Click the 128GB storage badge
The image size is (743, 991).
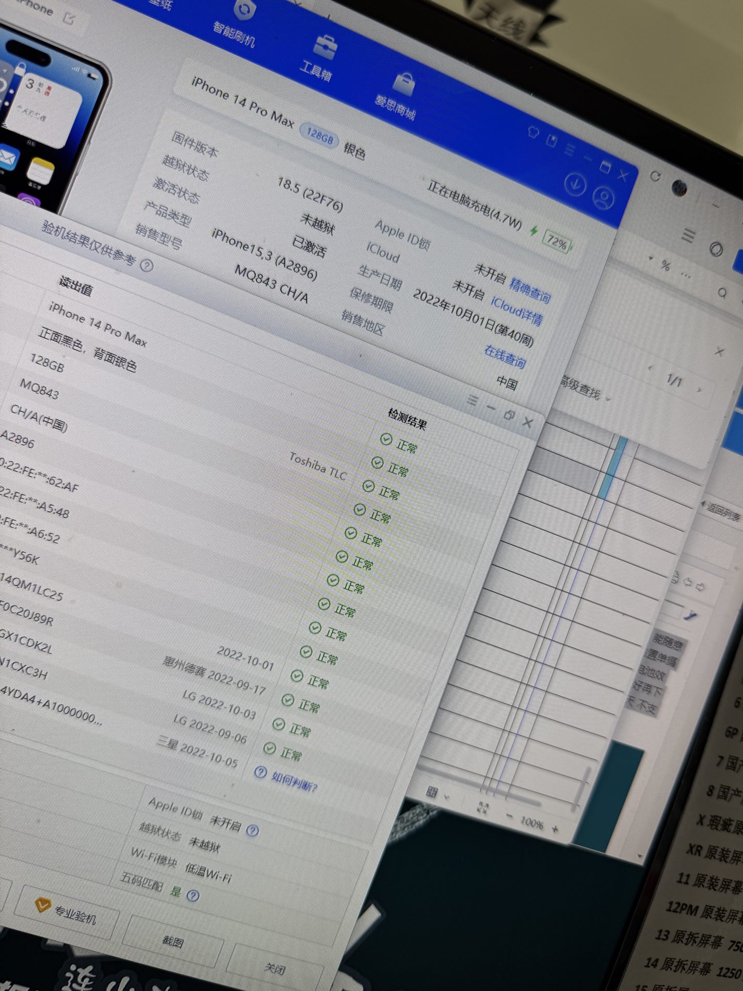coord(319,135)
